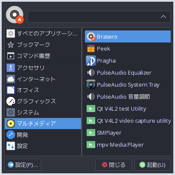Image resolution: width=175 pixels, height=175 pixels.
Task: Select the PulseAudio 音量調節 speaker icon
Action: [x=91, y=97]
